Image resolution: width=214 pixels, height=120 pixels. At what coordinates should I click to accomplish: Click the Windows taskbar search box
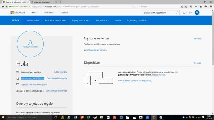click(x=29, y=117)
